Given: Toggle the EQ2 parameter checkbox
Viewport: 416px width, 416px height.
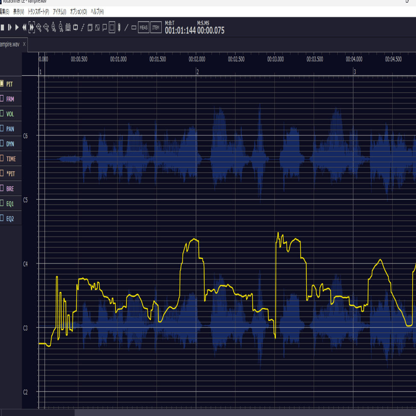Looking at the screenshot, I should tap(2, 218).
